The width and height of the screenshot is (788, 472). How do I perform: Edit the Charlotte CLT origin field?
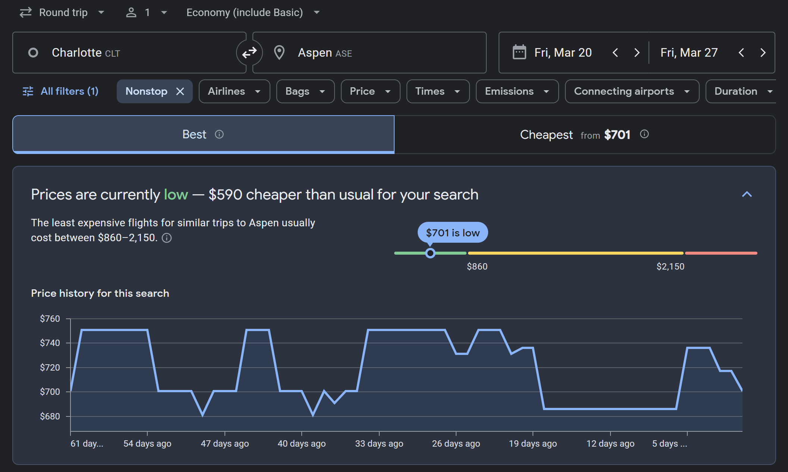click(x=129, y=53)
